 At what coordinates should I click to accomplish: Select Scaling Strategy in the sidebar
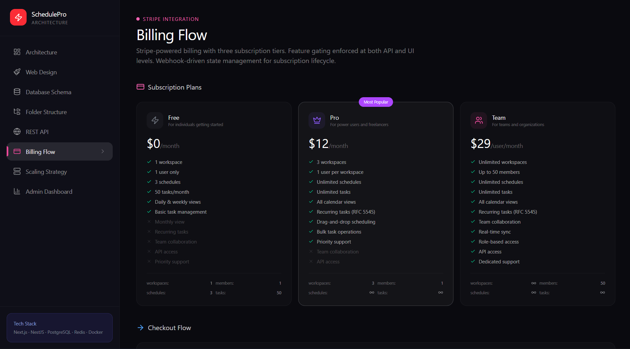46,172
